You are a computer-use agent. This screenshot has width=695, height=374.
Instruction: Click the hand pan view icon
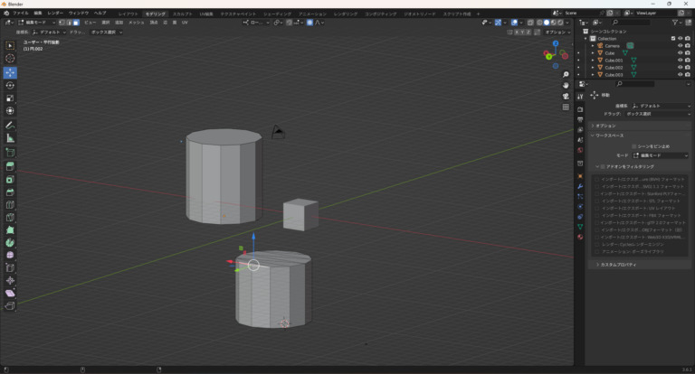click(566, 85)
